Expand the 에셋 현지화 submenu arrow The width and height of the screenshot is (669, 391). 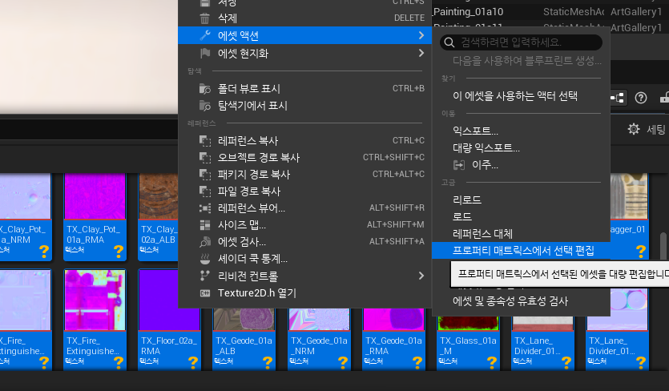click(x=421, y=53)
